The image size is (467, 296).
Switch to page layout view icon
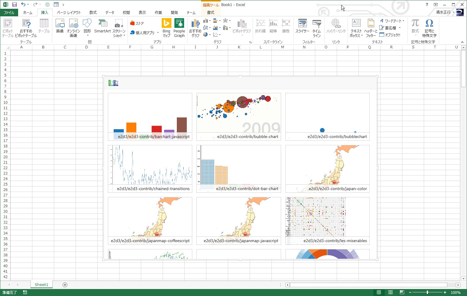tap(391, 292)
